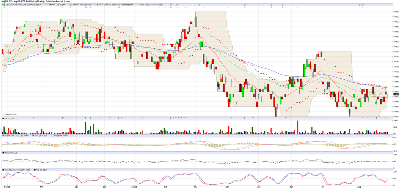Click the 10.900 price axis label
Viewport: 400px width, 192px height.
tap(396, 22)
